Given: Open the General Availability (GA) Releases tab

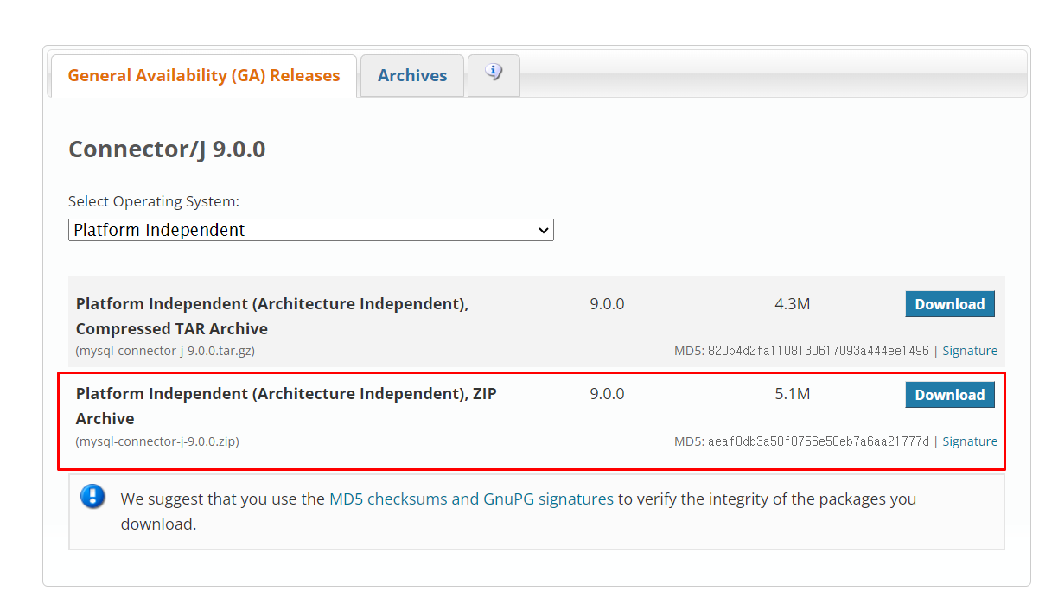Looking at the screenshot, I should pyautogui.click(x=204, y=76).
